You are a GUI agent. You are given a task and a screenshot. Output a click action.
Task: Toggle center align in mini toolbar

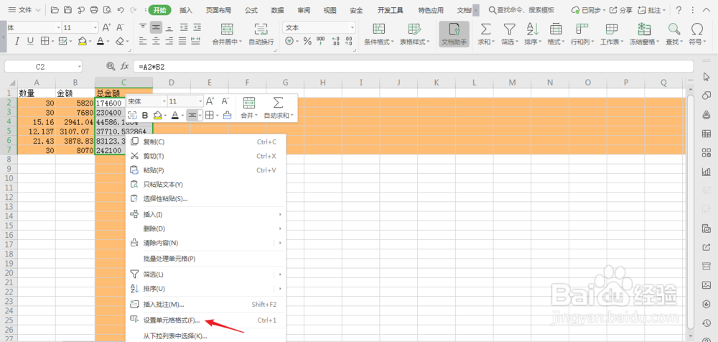(x=192, y=116)
